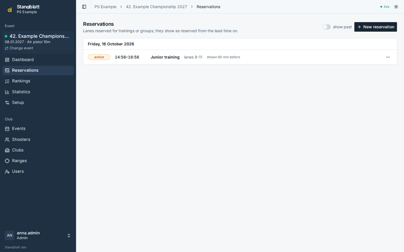Open Statistics via the bar chart icon
This screenshot has height=252, width=404.
coord(7,92)
